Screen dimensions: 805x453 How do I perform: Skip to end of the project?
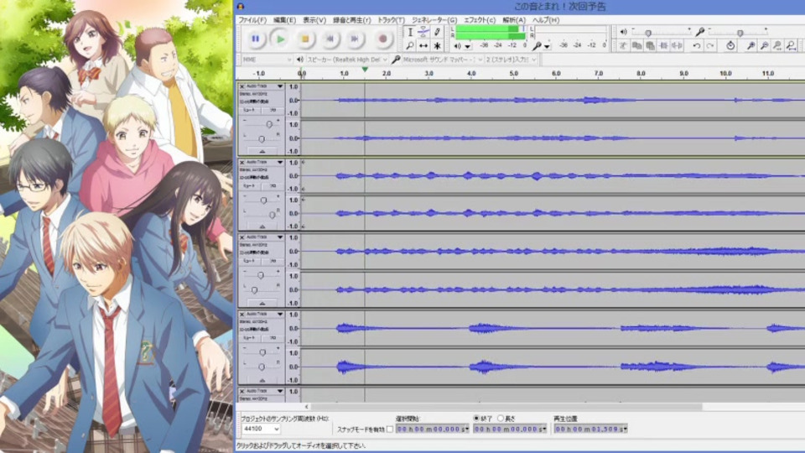click(x=354, y=39)
